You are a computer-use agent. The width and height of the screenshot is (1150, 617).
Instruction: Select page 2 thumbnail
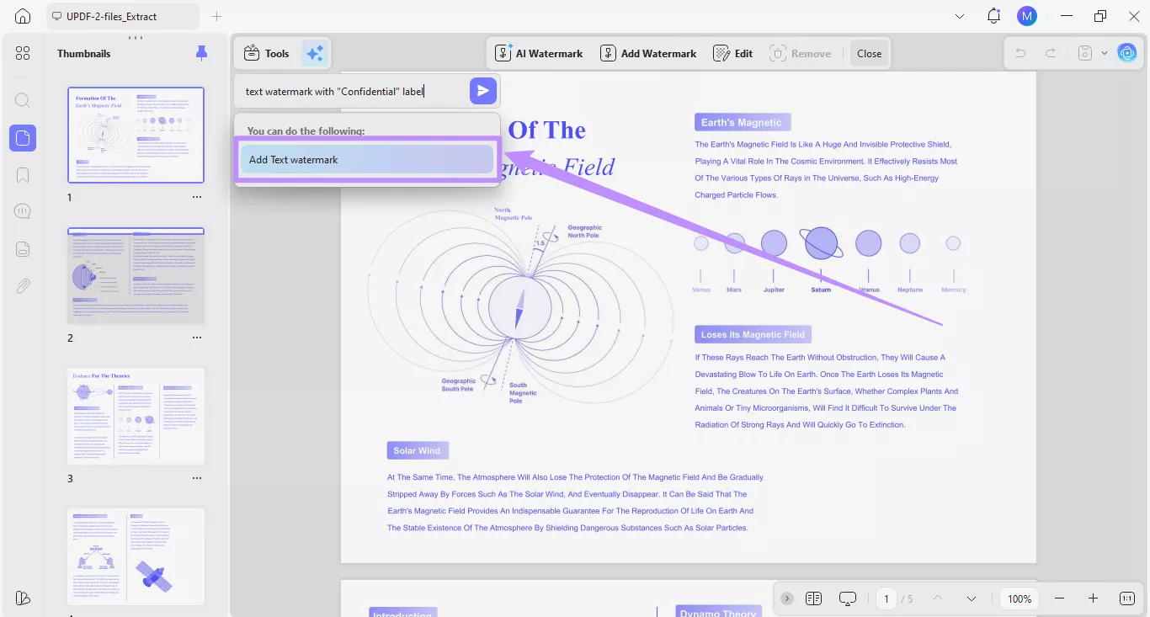click(x=136, y=275)
